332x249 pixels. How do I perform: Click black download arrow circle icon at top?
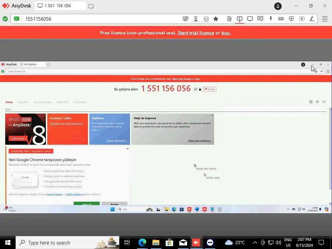pos(278,6)
